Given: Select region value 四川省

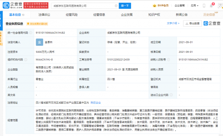Looking at the screenshot, I should coord(111,79).
